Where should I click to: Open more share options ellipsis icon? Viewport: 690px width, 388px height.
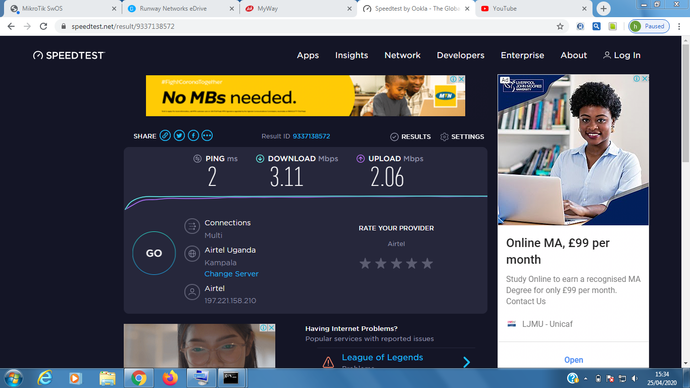207,135
